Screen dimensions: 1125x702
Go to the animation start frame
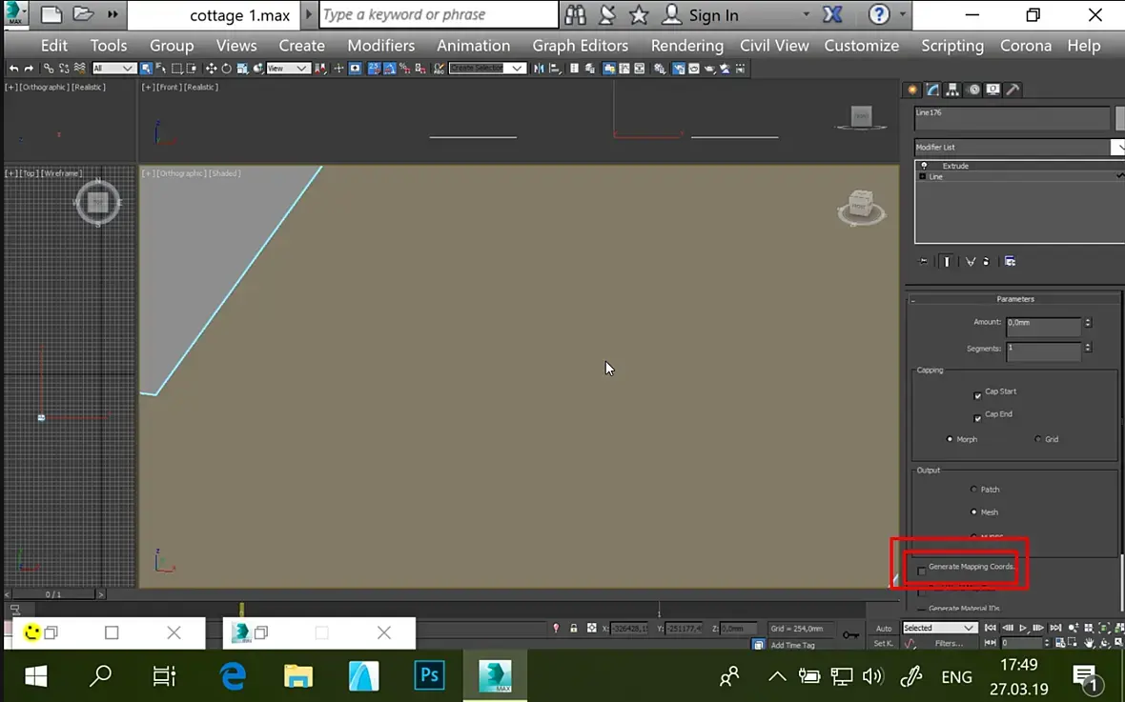point(991,628)
